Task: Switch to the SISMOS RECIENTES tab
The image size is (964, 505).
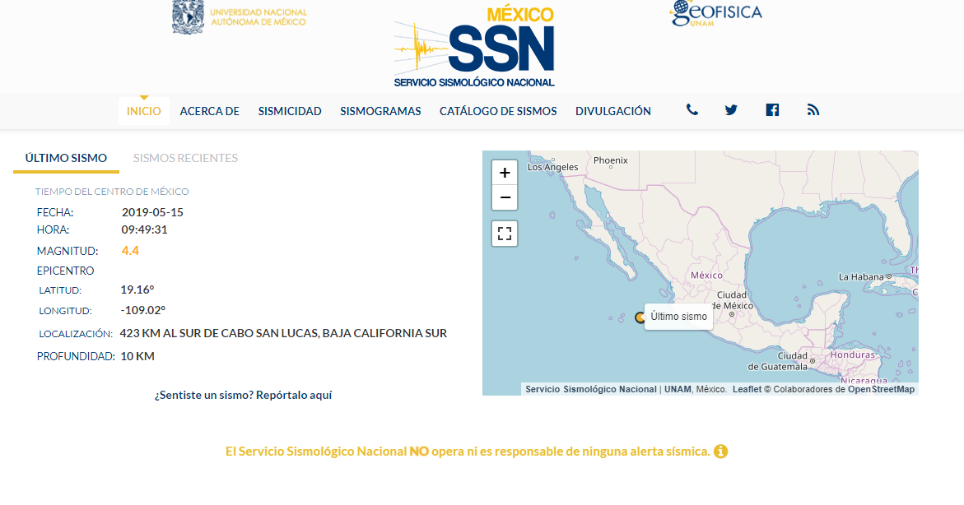Action: tap(186, 159)
